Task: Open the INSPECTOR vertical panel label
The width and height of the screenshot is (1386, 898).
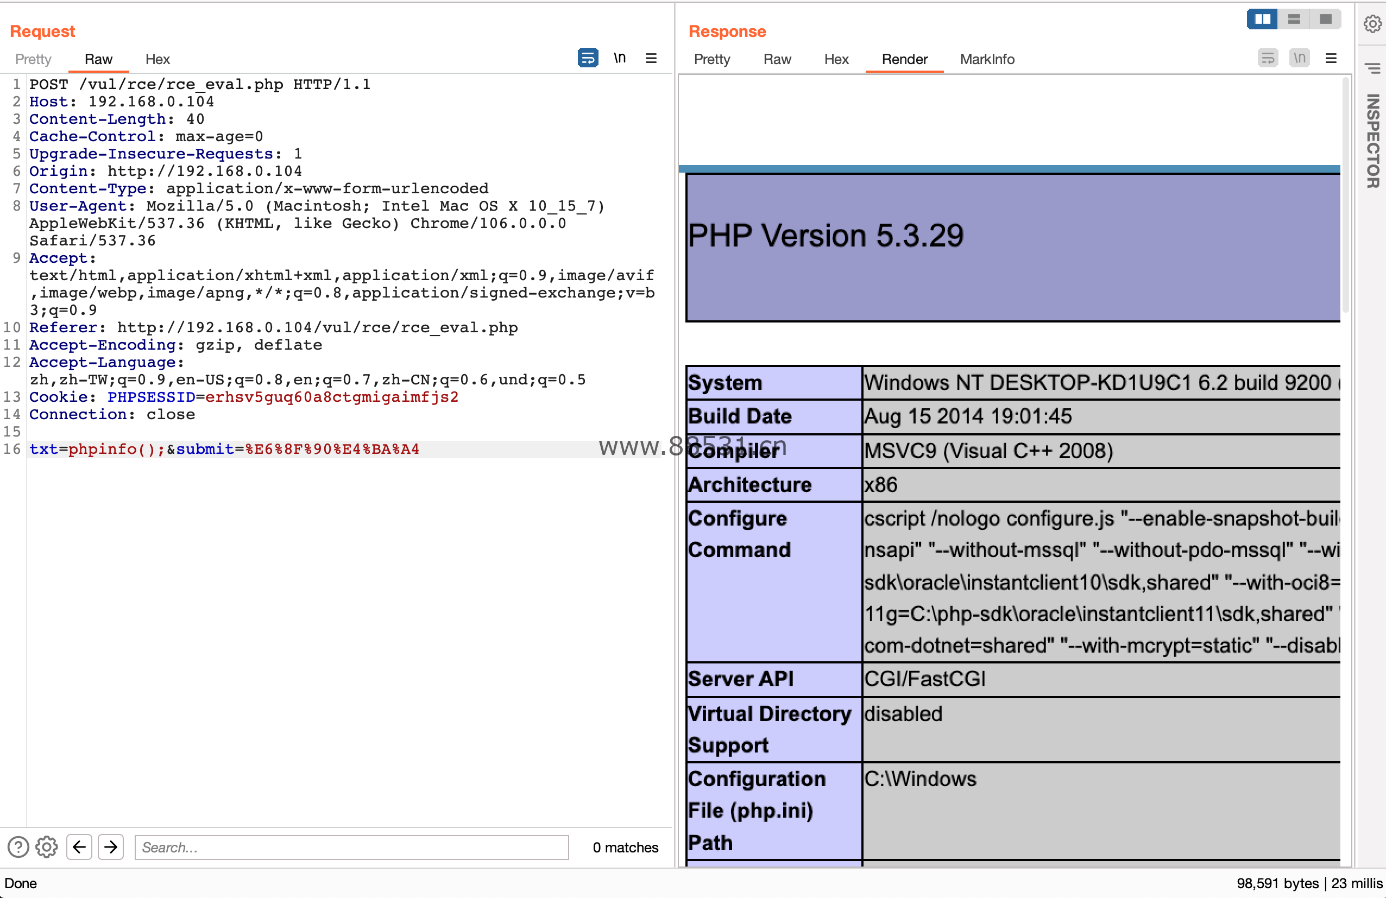Action: pyautogui.click(x=1372, y=141)
